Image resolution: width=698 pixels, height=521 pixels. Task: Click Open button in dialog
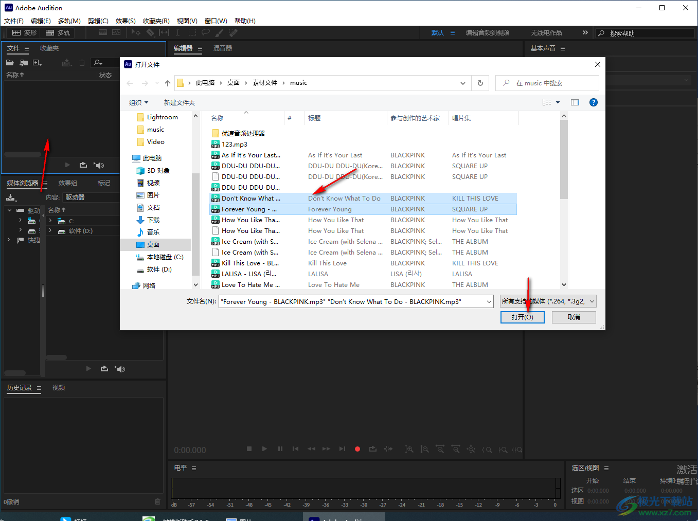click(523, 317)
